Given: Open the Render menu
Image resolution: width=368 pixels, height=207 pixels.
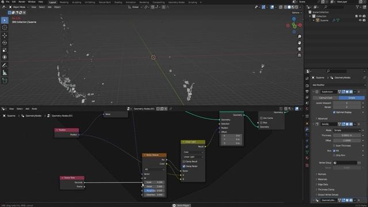Looking at the screenshot, I should tap(22, 2).
